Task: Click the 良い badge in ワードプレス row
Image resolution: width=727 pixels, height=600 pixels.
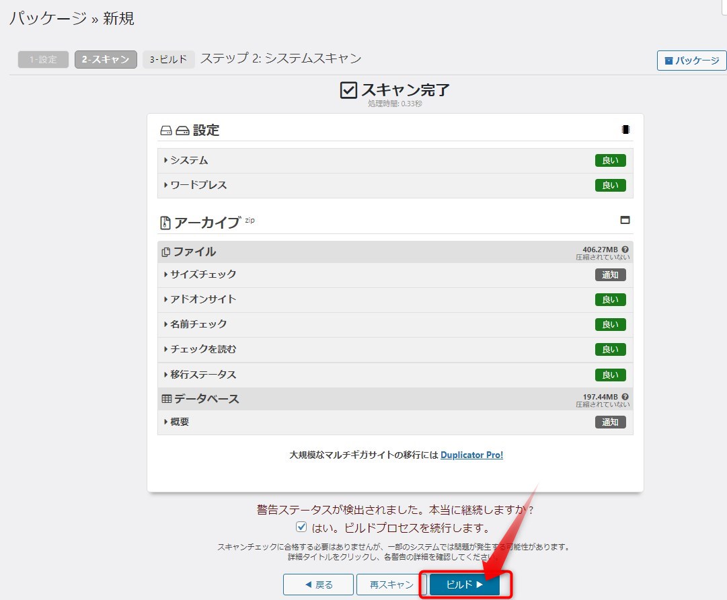Action: 610,186
